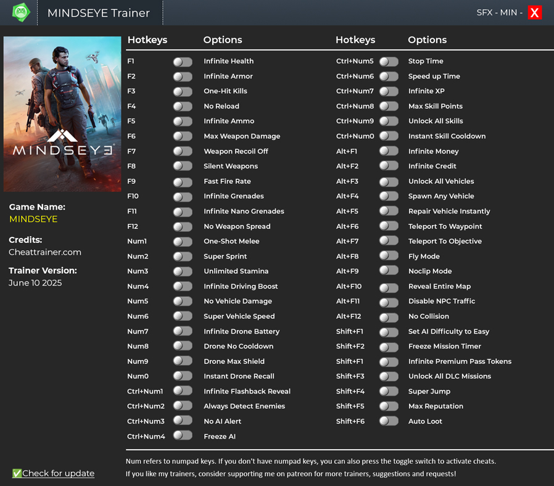Click the green gamepad logo icon
554x486 pixels.
tap(21, 12)
